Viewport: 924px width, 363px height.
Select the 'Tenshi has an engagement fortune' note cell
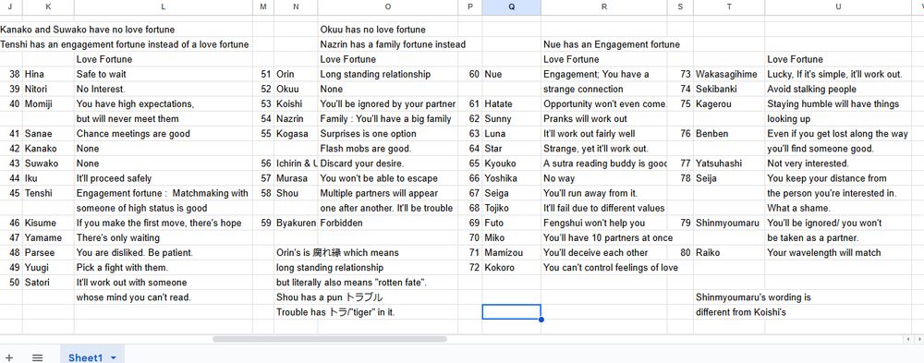point(125,44)
